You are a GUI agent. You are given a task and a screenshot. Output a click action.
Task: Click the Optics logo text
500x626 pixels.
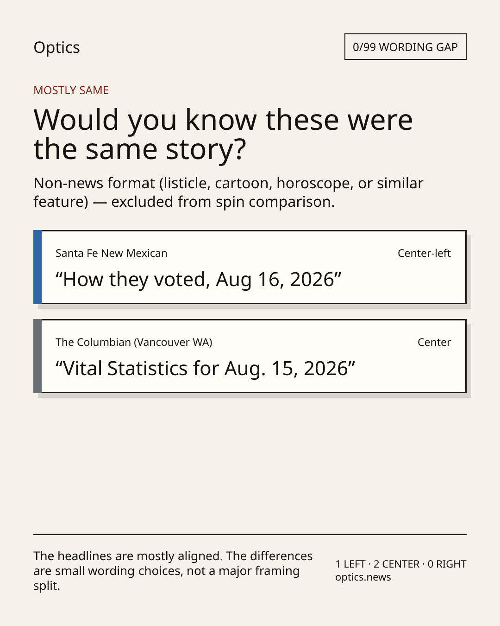[x=56, y=47]
